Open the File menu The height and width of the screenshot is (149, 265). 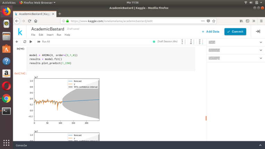[33, 35]
